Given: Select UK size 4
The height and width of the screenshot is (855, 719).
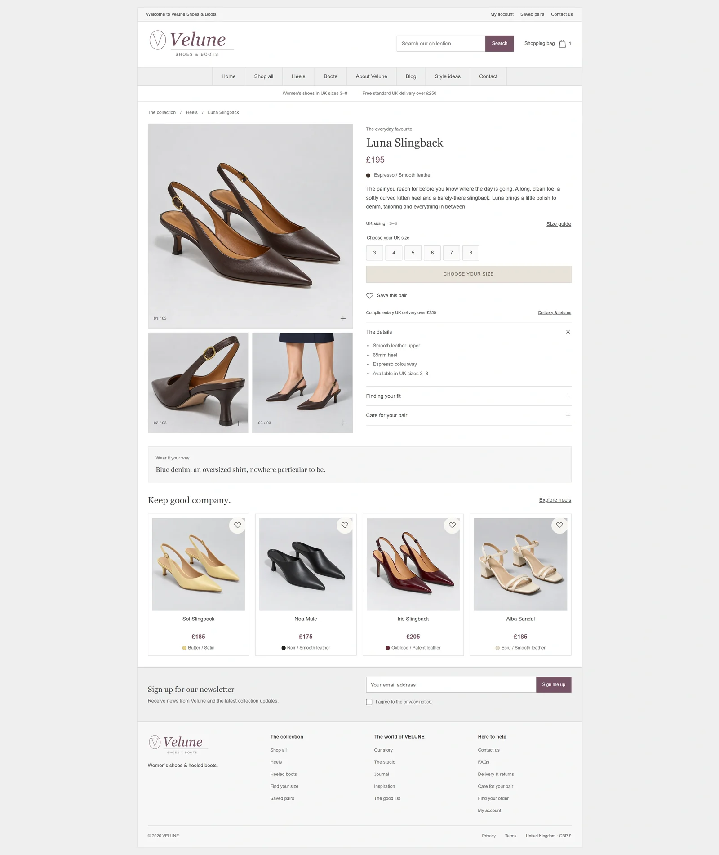Looking at the screenshot, I should 394,253.
